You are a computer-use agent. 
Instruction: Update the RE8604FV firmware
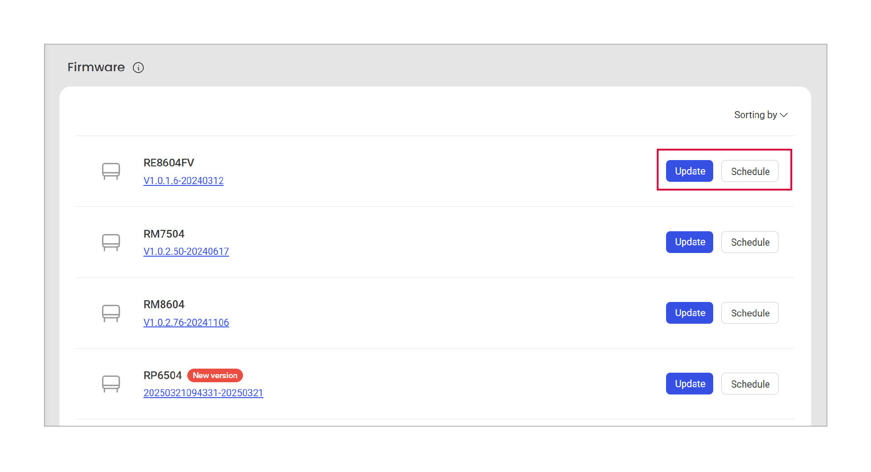(689, 171)
